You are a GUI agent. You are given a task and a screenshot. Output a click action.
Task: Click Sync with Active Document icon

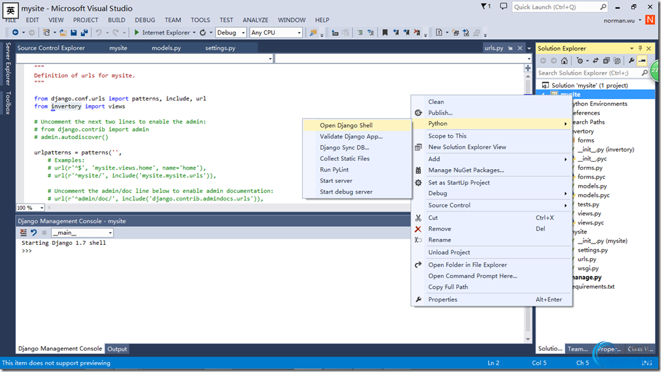click(x=595, y=61)
